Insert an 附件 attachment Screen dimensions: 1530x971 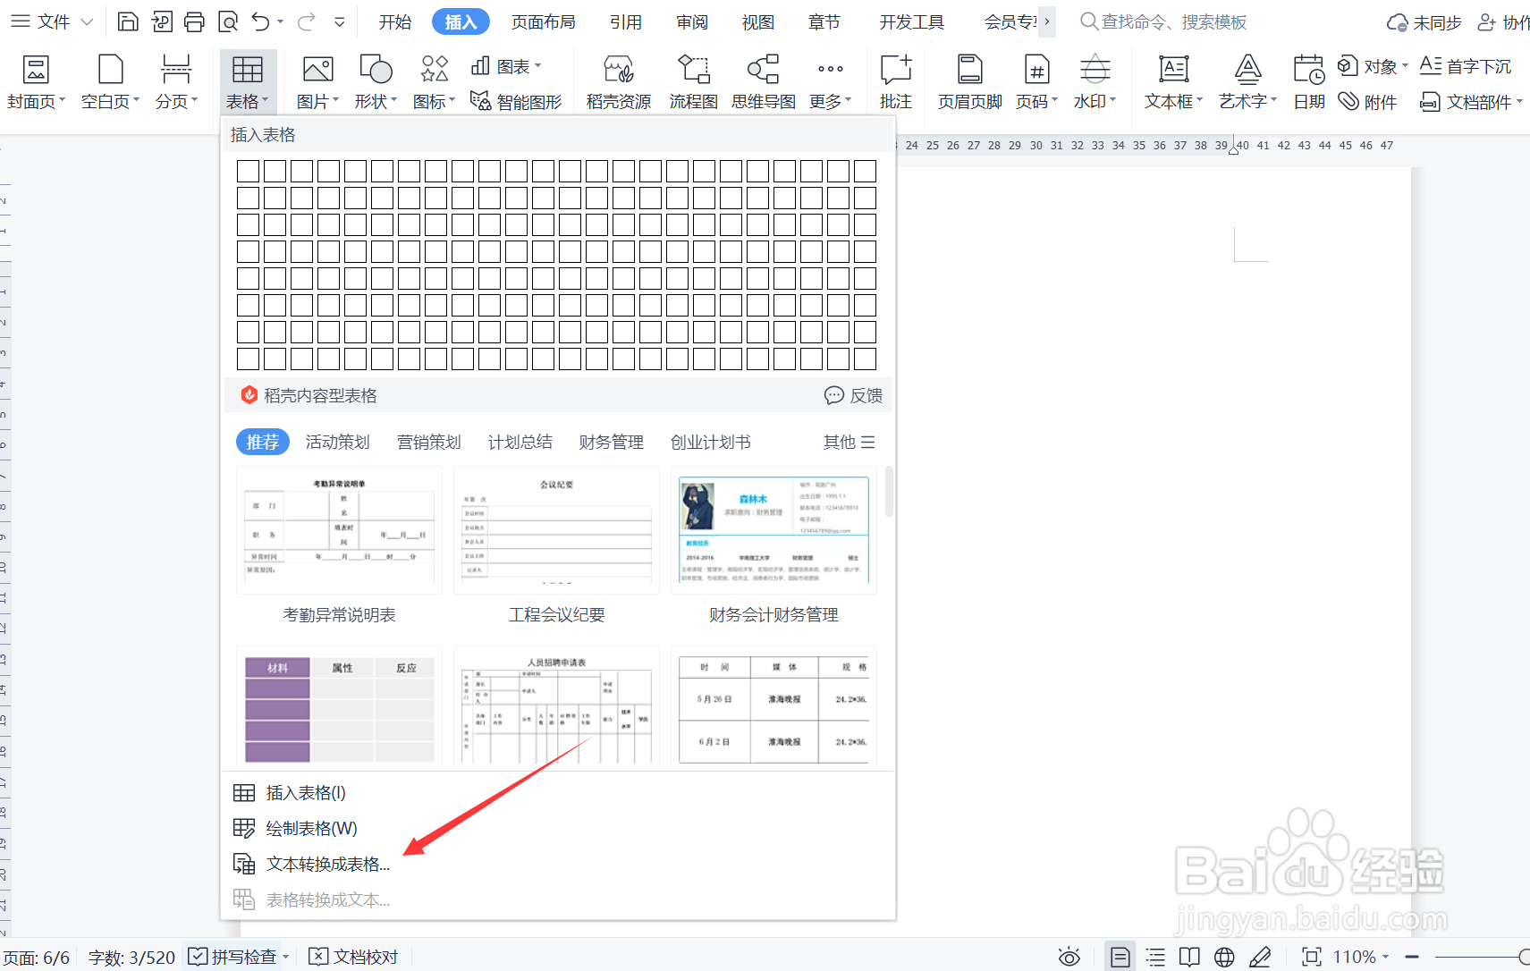(x=1368, y=101)
